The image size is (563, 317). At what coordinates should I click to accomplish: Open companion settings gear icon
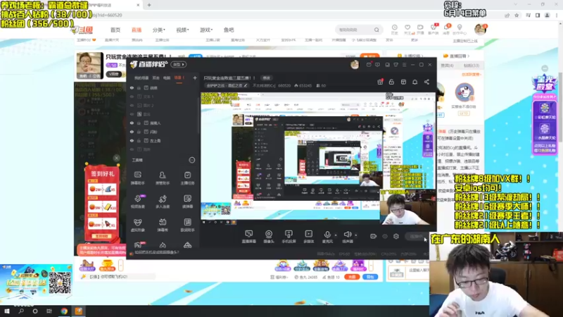click(x=396, y=236)
